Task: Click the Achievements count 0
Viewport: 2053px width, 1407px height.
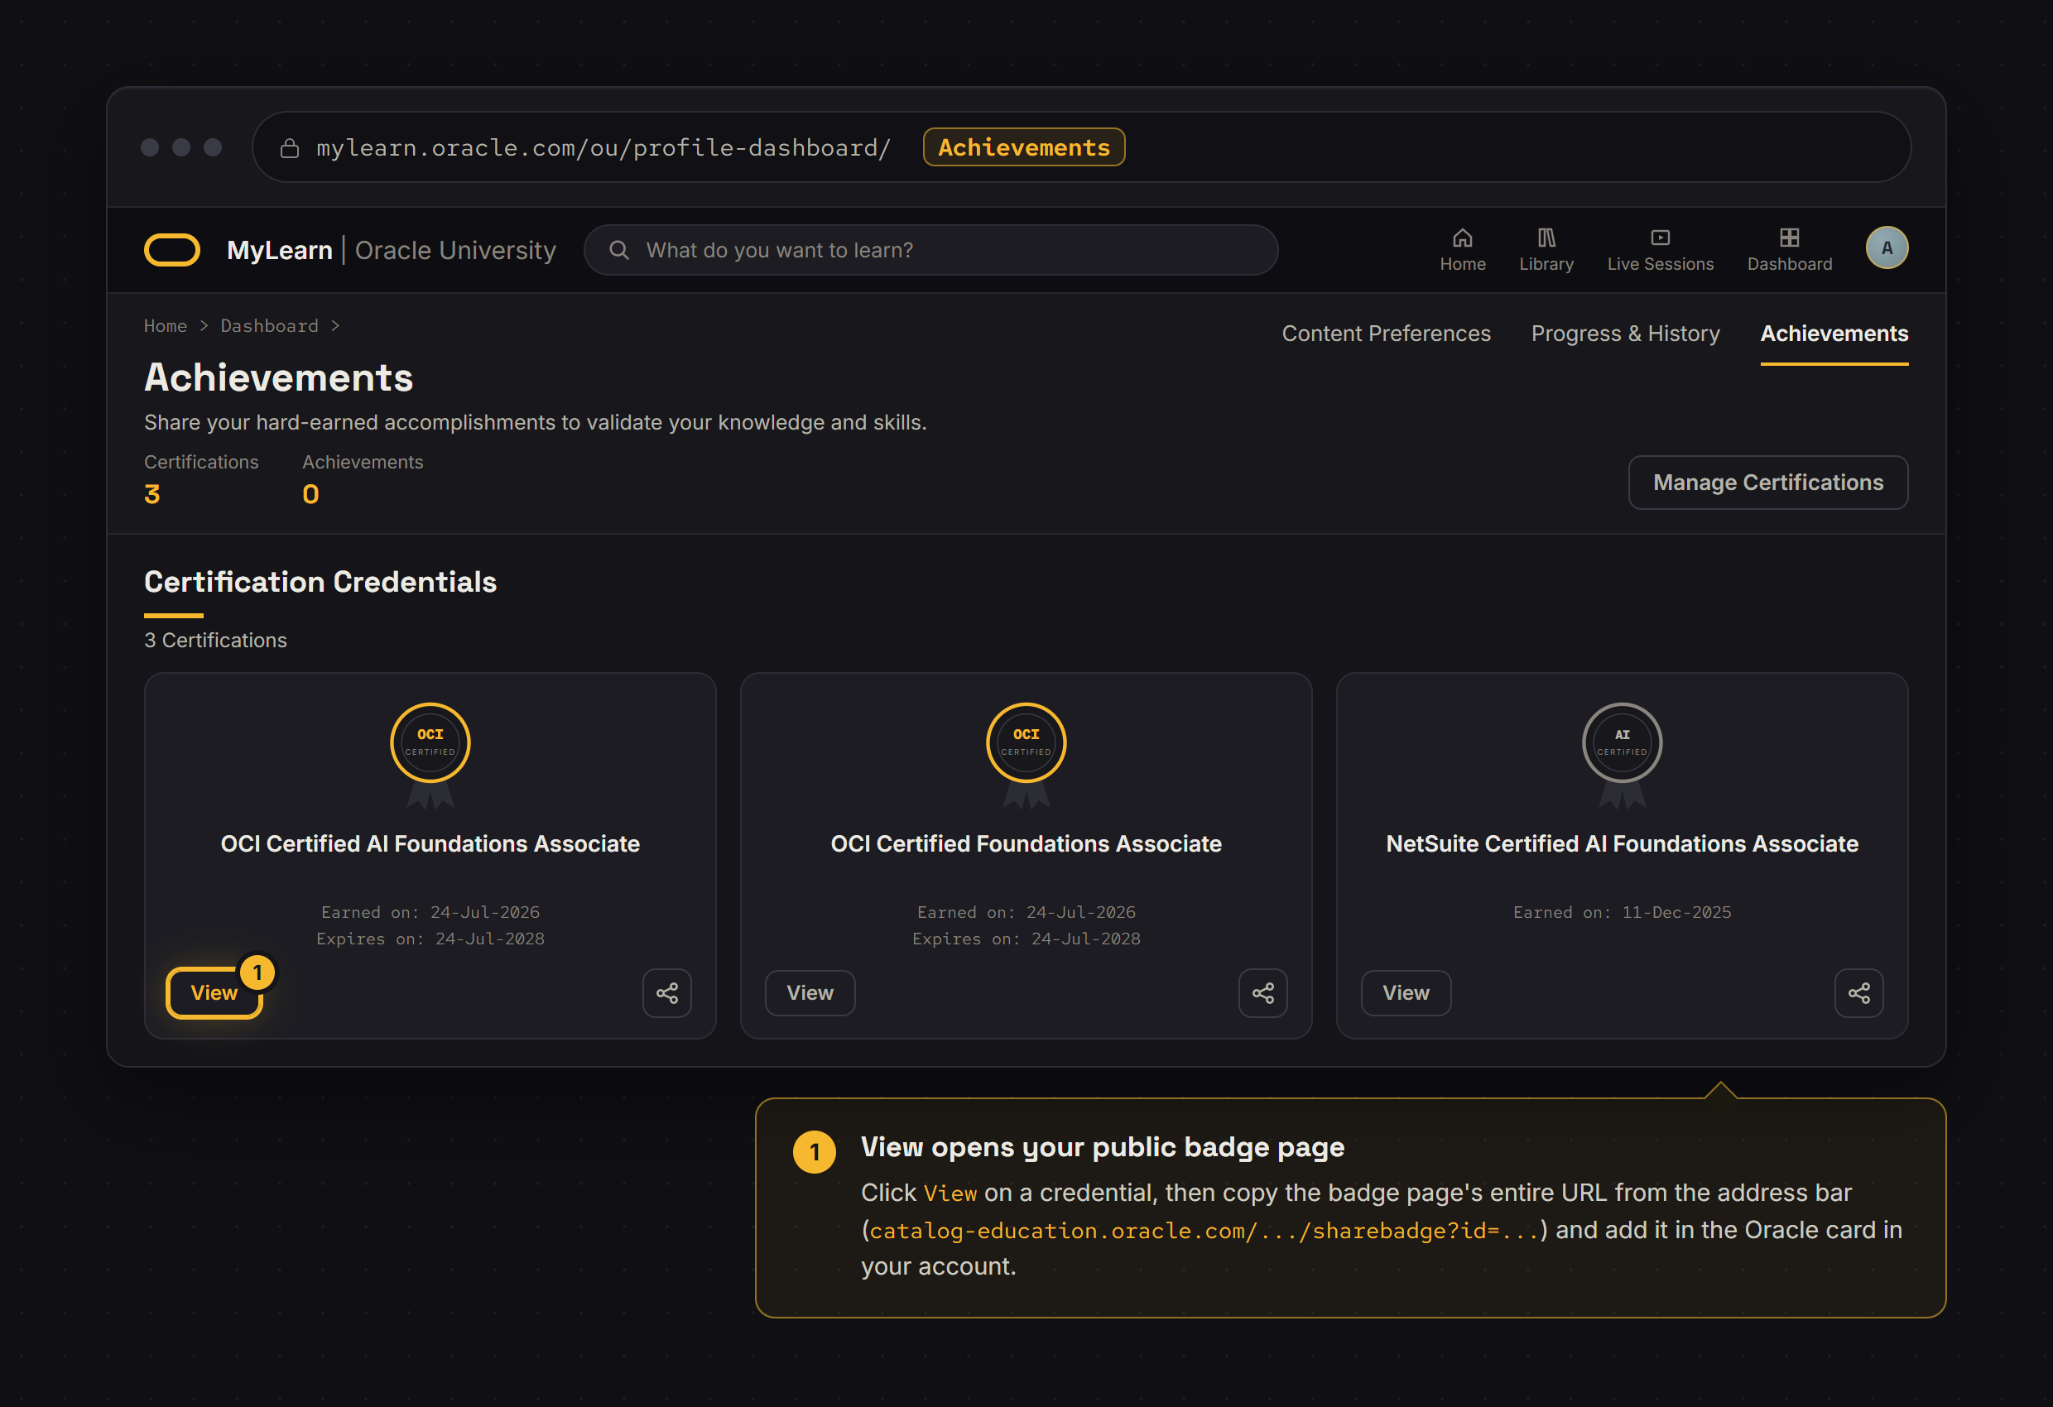Action: pyautogui.click(x=310, y=494)
